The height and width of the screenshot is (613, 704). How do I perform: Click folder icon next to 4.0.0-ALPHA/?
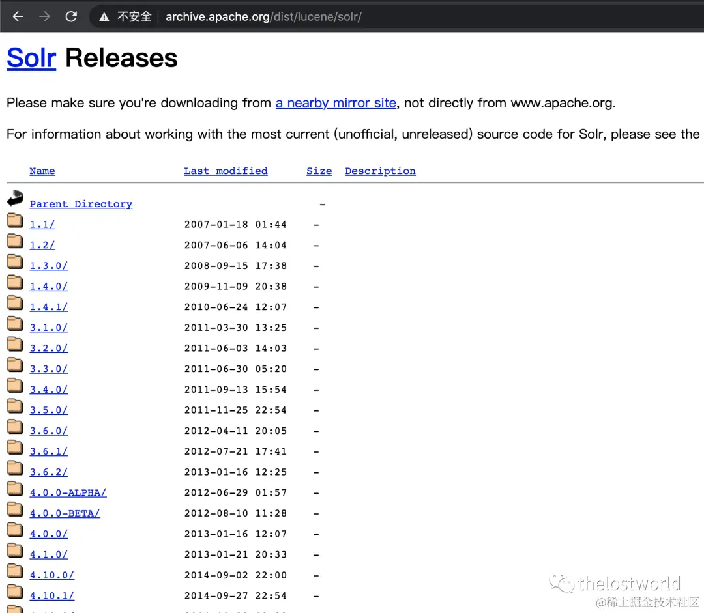pos(15,488)
